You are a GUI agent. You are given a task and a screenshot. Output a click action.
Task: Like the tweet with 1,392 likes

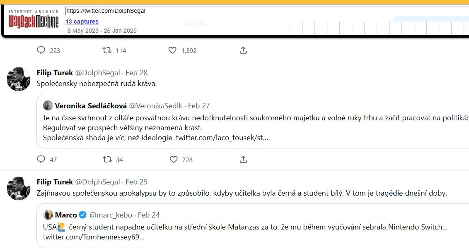173,50
